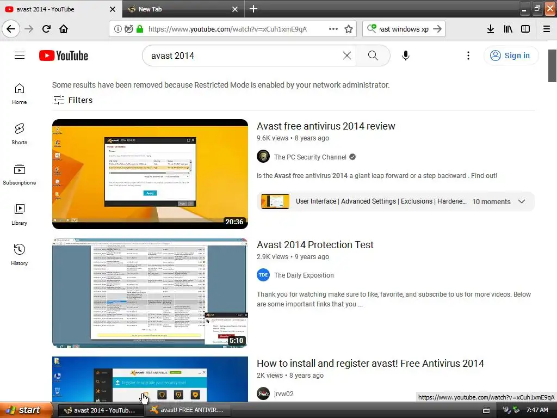Open the browser downloads icon
The image size is (557, 418).
491,29
